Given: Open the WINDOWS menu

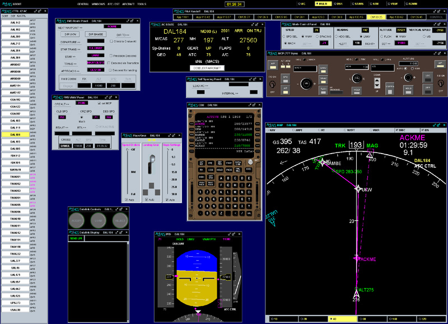Looking at the screenshot, I should pyautogui.click(x=99, y=3).
